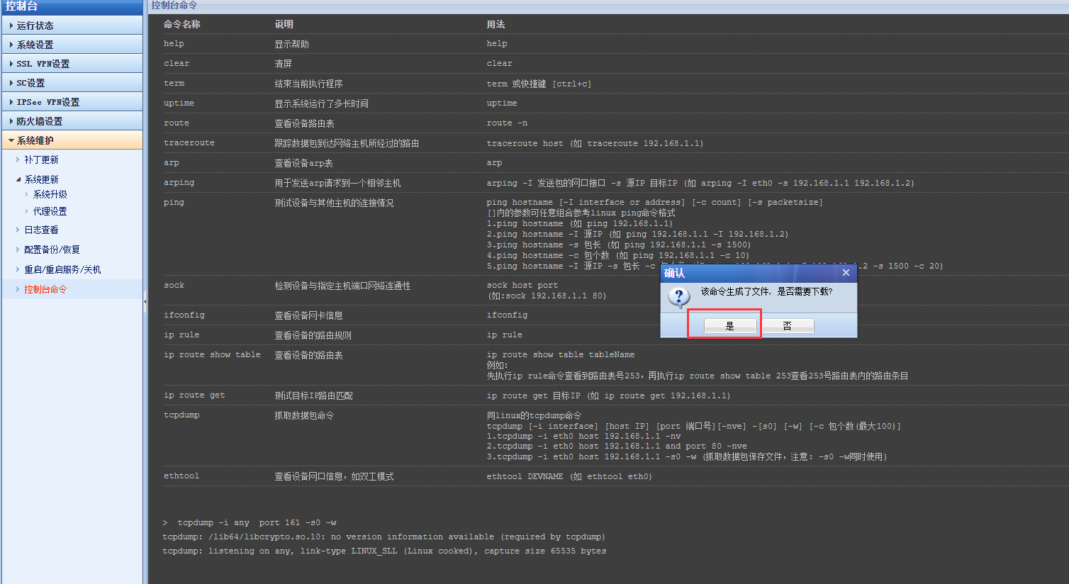Click the sidebar collapse handle on divider
1069x584 pixels.
(x=145, y=301)
